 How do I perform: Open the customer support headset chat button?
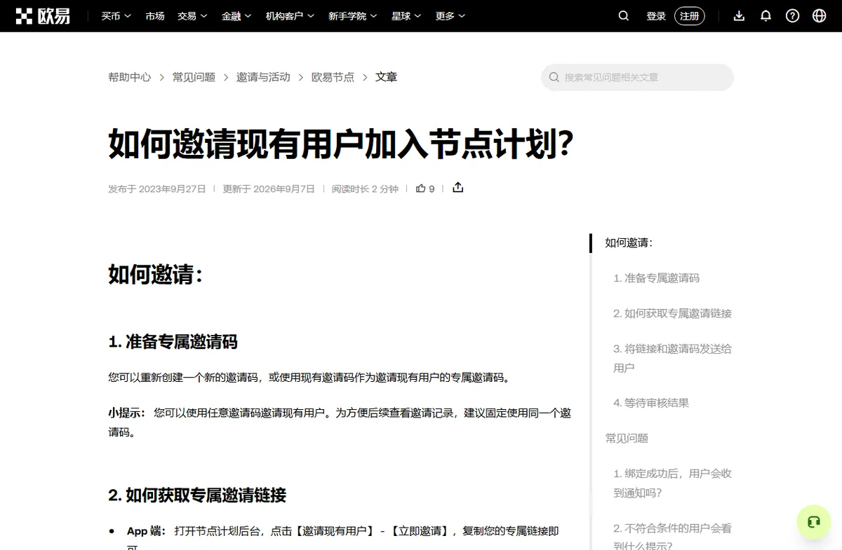point(814,522)
